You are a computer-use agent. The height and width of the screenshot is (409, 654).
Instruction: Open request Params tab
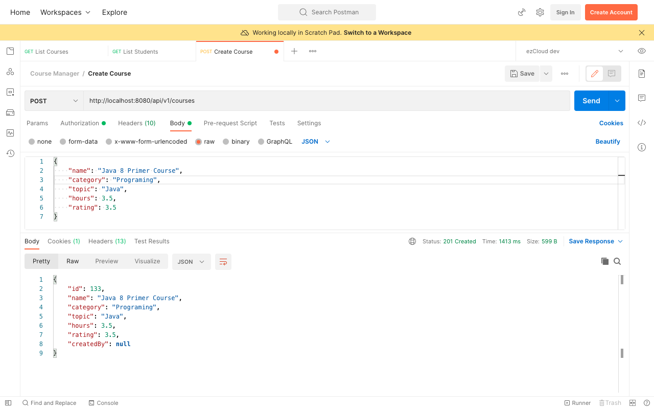37,123
